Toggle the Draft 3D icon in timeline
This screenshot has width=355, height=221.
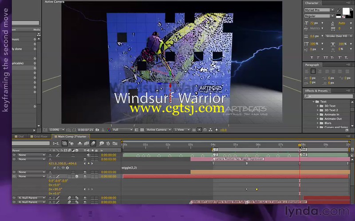tap(71, 143)
